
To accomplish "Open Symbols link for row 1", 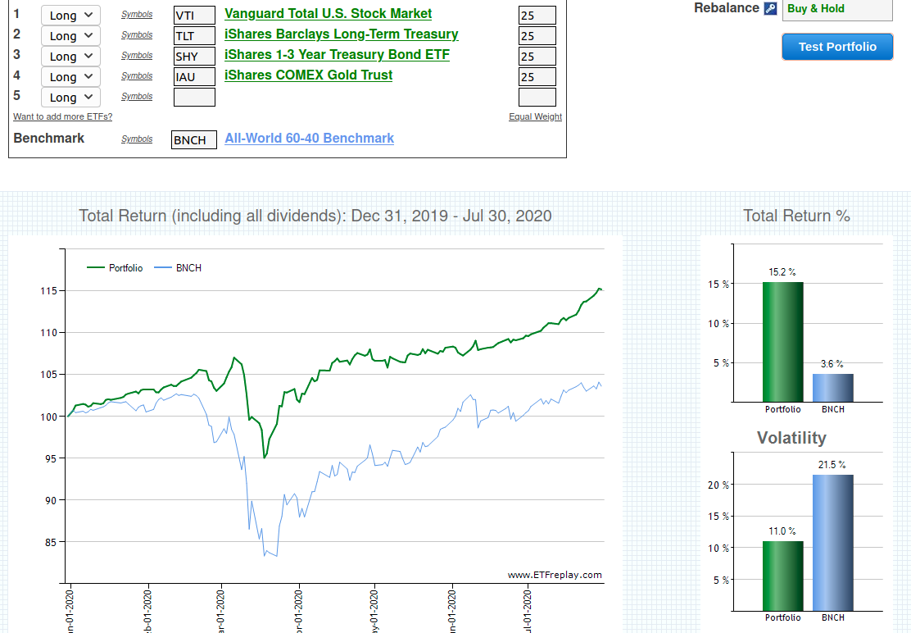I will point(137,15).
